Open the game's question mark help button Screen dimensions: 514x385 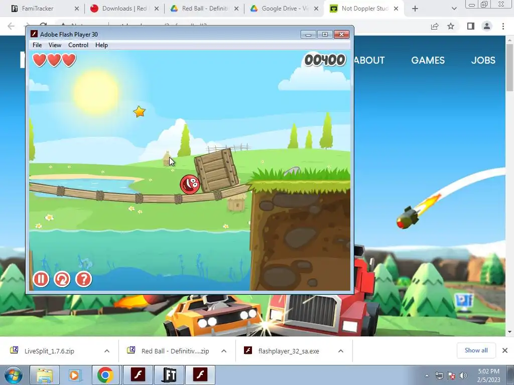[84, 279]
